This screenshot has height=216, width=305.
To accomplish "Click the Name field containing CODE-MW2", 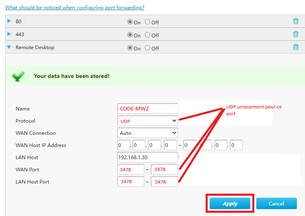I will click(x=147, y=109).
